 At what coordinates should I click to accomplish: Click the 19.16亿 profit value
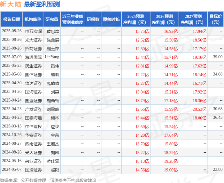click(199, 57)
